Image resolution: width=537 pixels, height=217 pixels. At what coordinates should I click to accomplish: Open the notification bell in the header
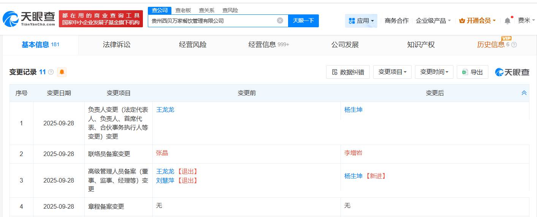(507, 21)
